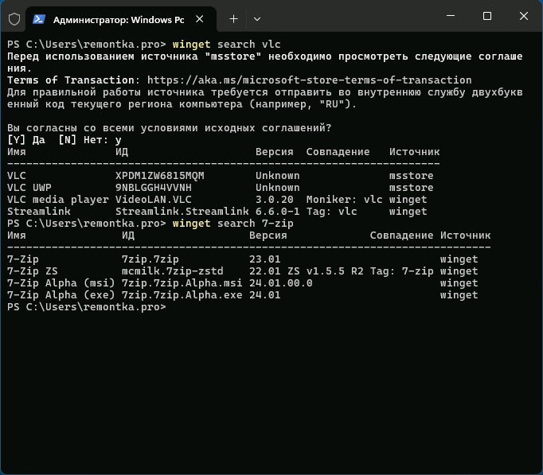Click the 'winget search vlc' command text
The width and height of the screenshot is (543, 475).
coord(226,45)
